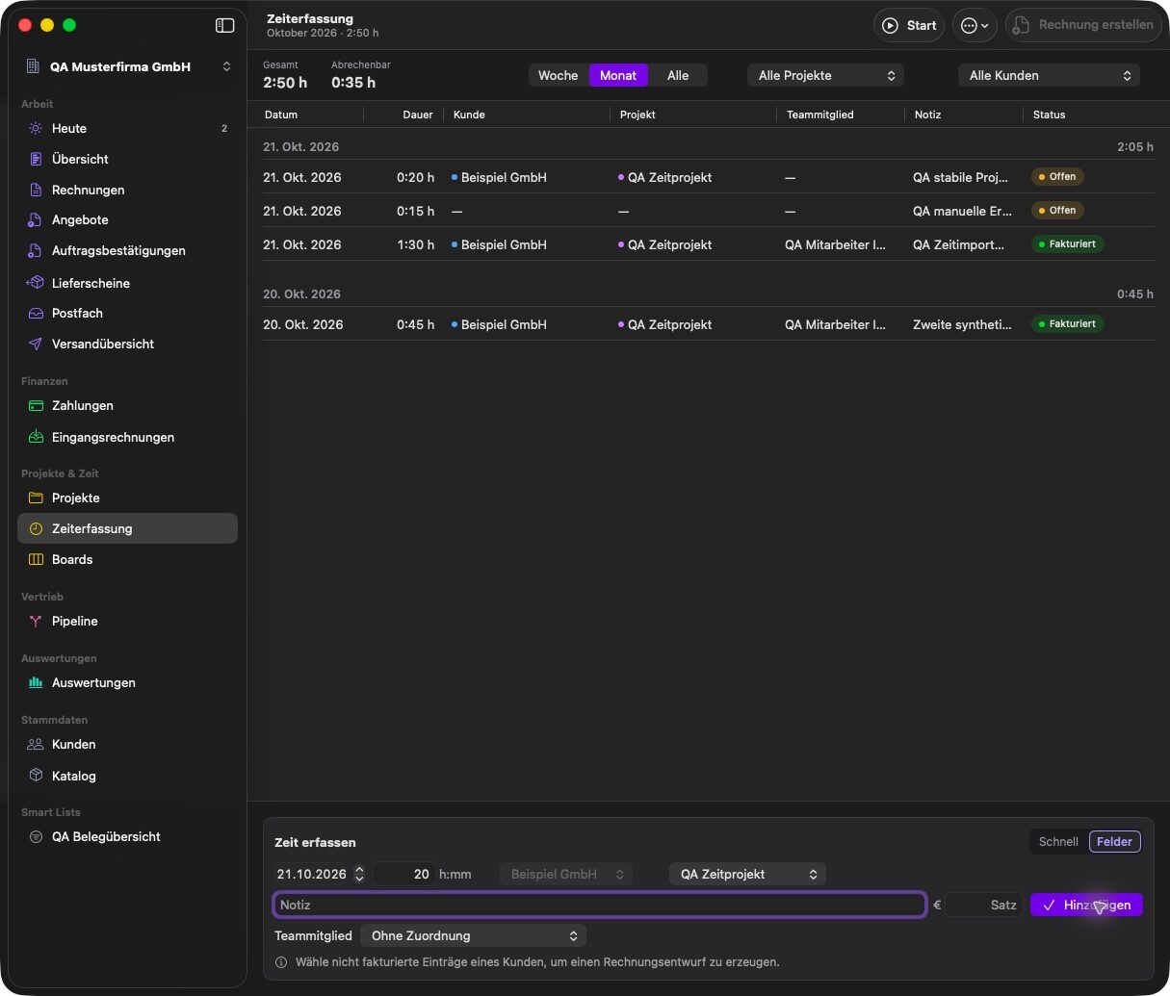Image resolution: width=1170 pixels, height=996 pixels.
Task: Focus the Notiz text field
Action: coord(600,905)
